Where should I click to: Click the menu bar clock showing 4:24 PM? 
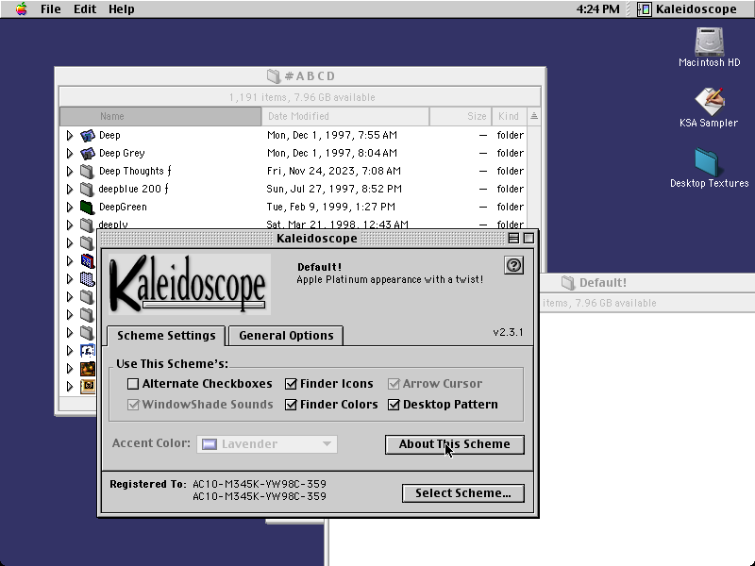coord(597,9)
